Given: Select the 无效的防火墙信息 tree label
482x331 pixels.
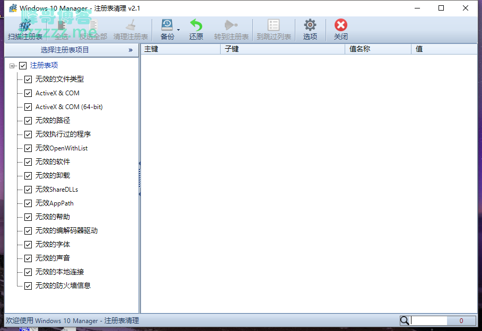Looking at the screenshot, I should coord(63,286).
